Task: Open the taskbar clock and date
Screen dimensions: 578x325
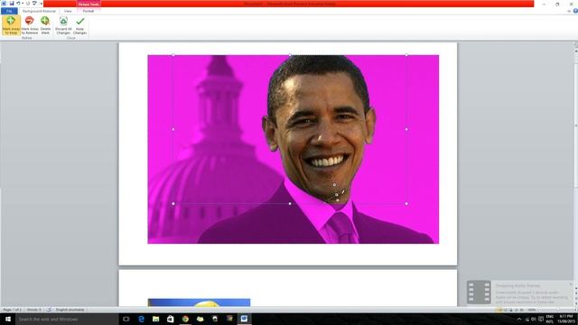Action: (566, 319)
